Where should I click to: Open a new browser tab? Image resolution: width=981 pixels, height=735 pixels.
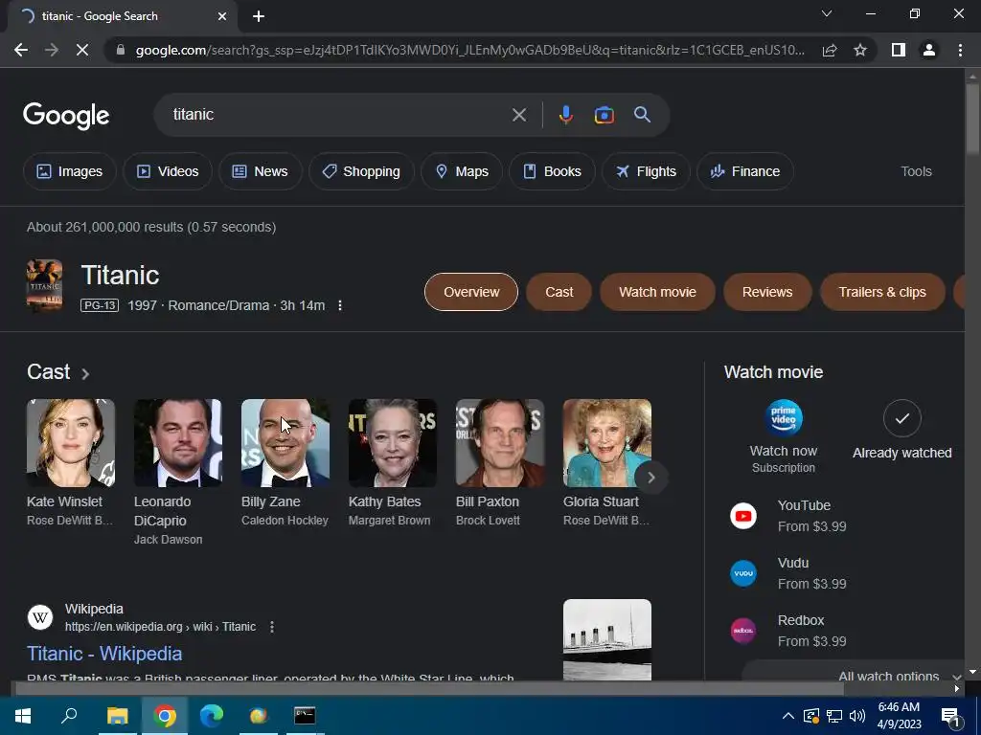(x=259, y=16)
